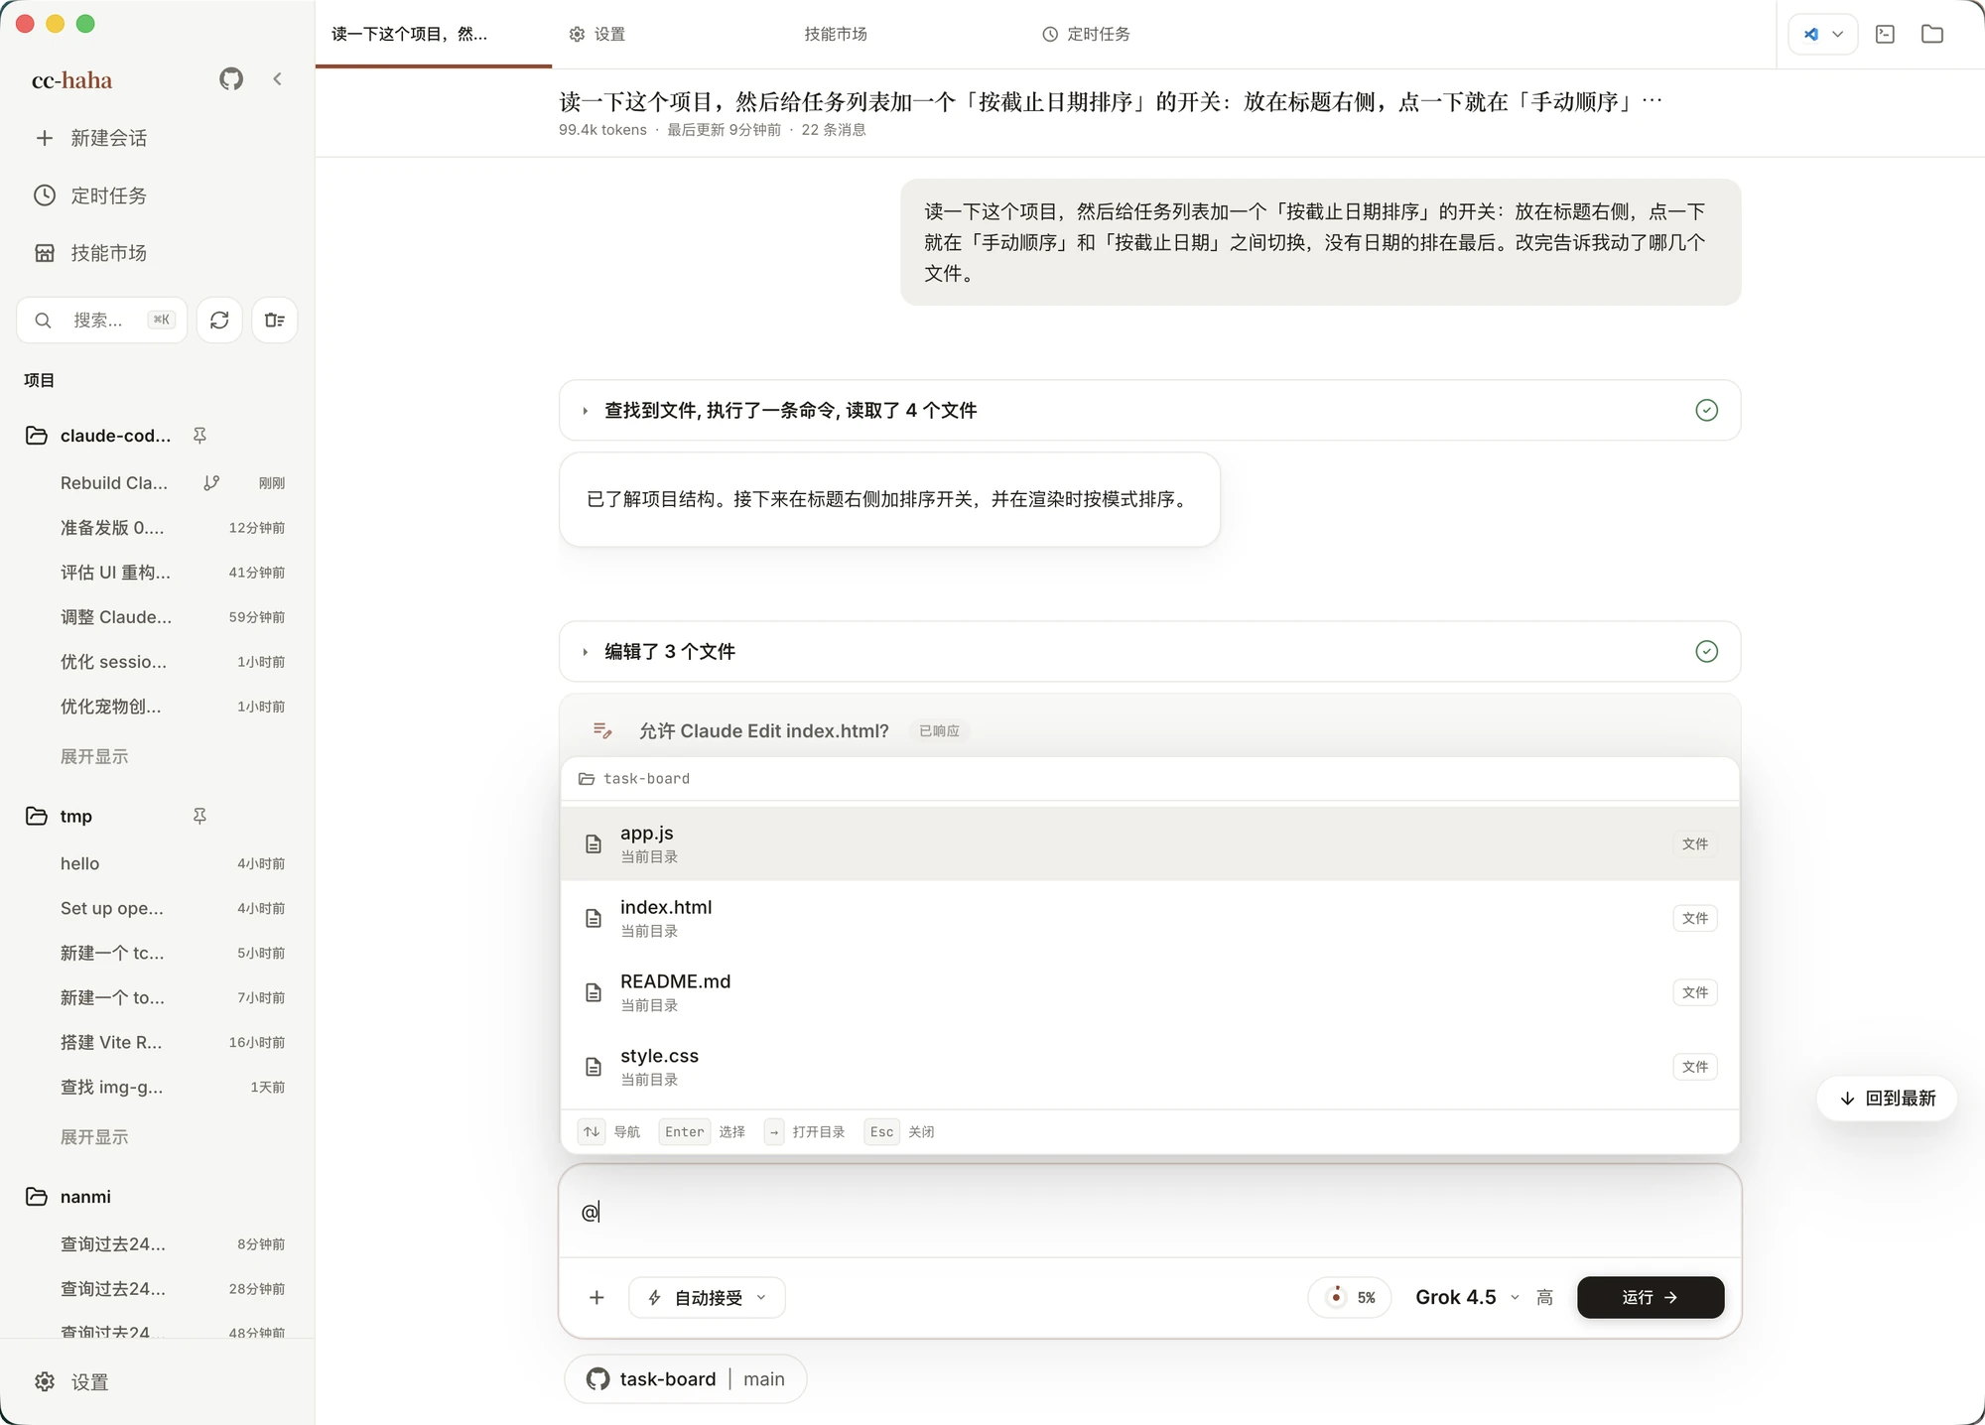1985x1425 pixels.
Task: Click the search magnifier icon
Action: [x=43, y=320]
